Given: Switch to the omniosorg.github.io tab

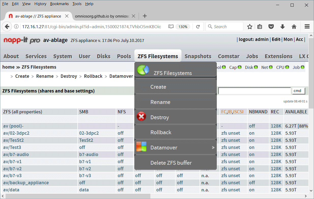Looking at the screenshot, I should pos(102,16).
